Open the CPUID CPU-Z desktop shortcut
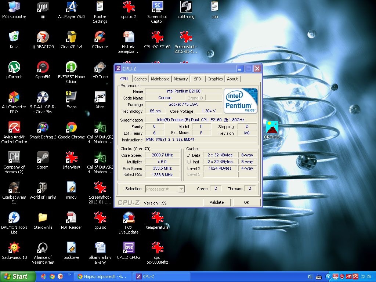 point(129,248)
